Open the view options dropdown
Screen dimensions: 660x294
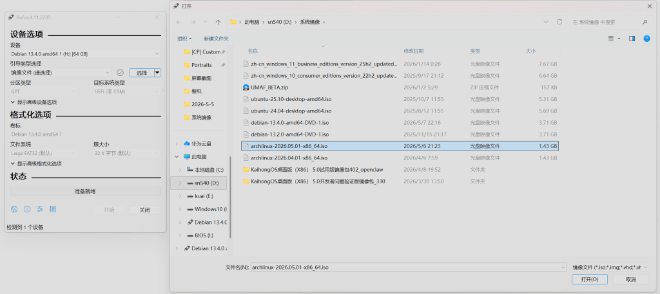[614, 39]
